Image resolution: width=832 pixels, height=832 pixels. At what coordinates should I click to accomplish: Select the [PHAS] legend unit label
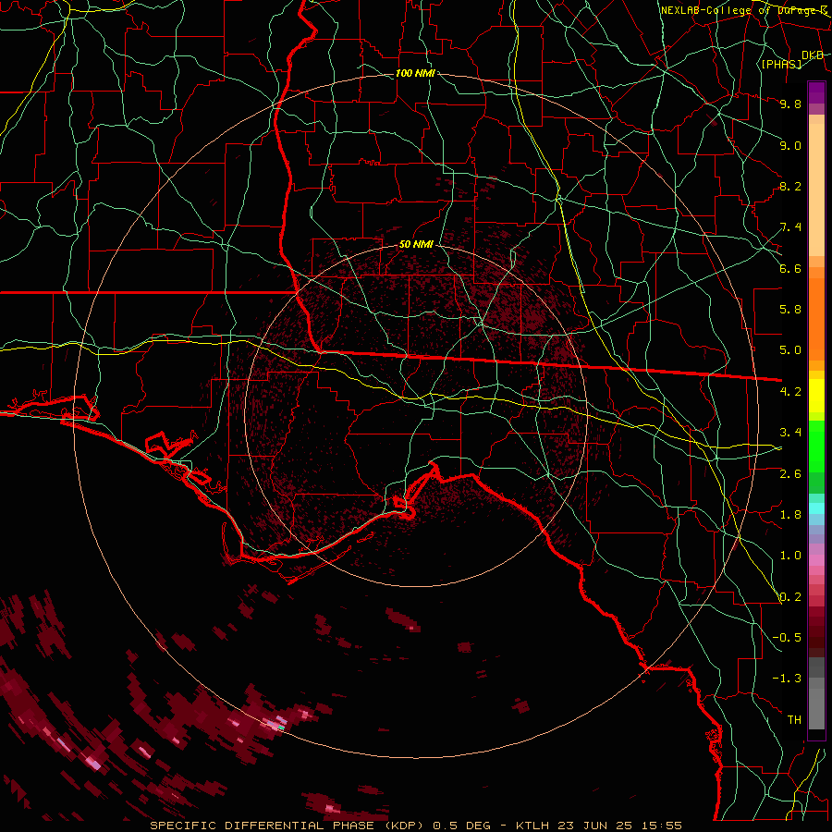[x=781, y=64]
